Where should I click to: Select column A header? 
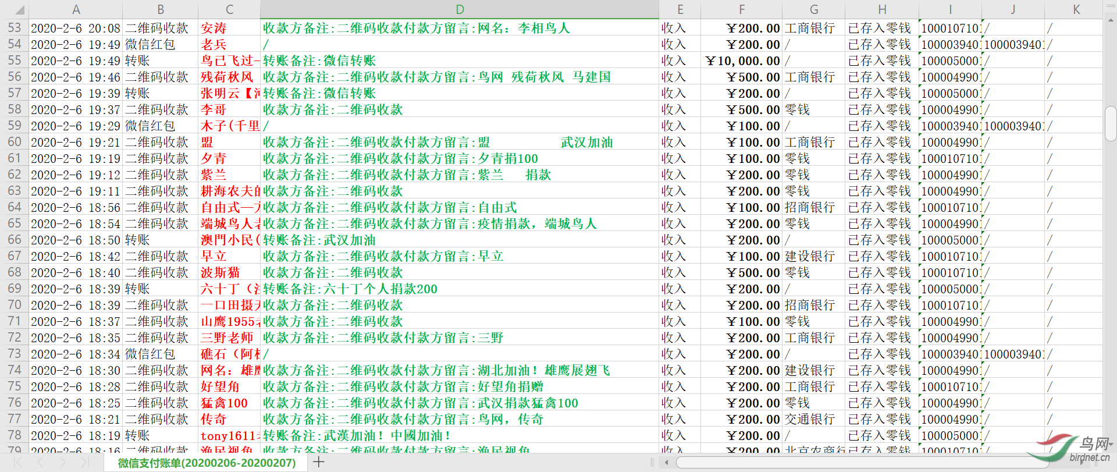coord(76,9)
